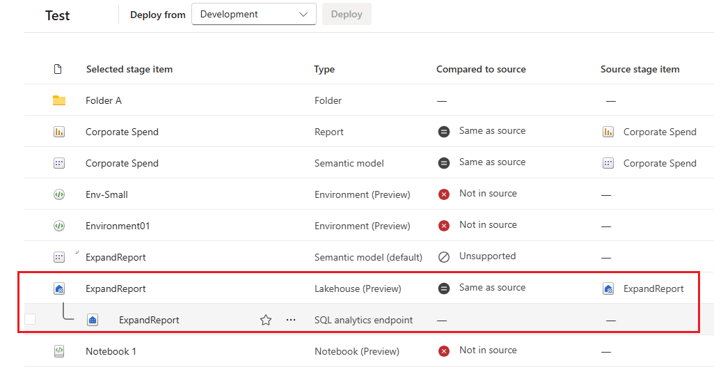This screenshot has width=714, height=370.
Task: Click the Source stage item column header
Action: 640,69
